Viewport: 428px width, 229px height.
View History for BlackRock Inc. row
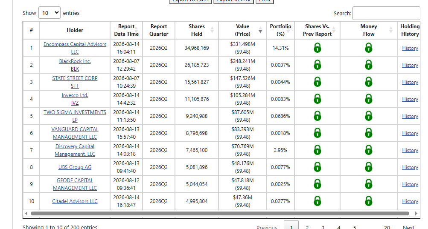(410, 65)
